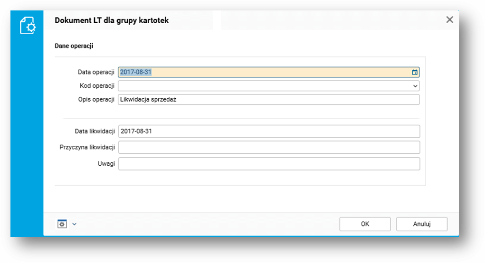Click the Przyczyna likwidacji label

87,148
